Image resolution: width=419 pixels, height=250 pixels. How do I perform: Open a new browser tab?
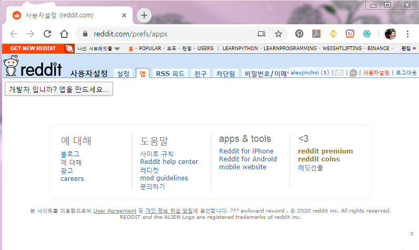[144, 15]
